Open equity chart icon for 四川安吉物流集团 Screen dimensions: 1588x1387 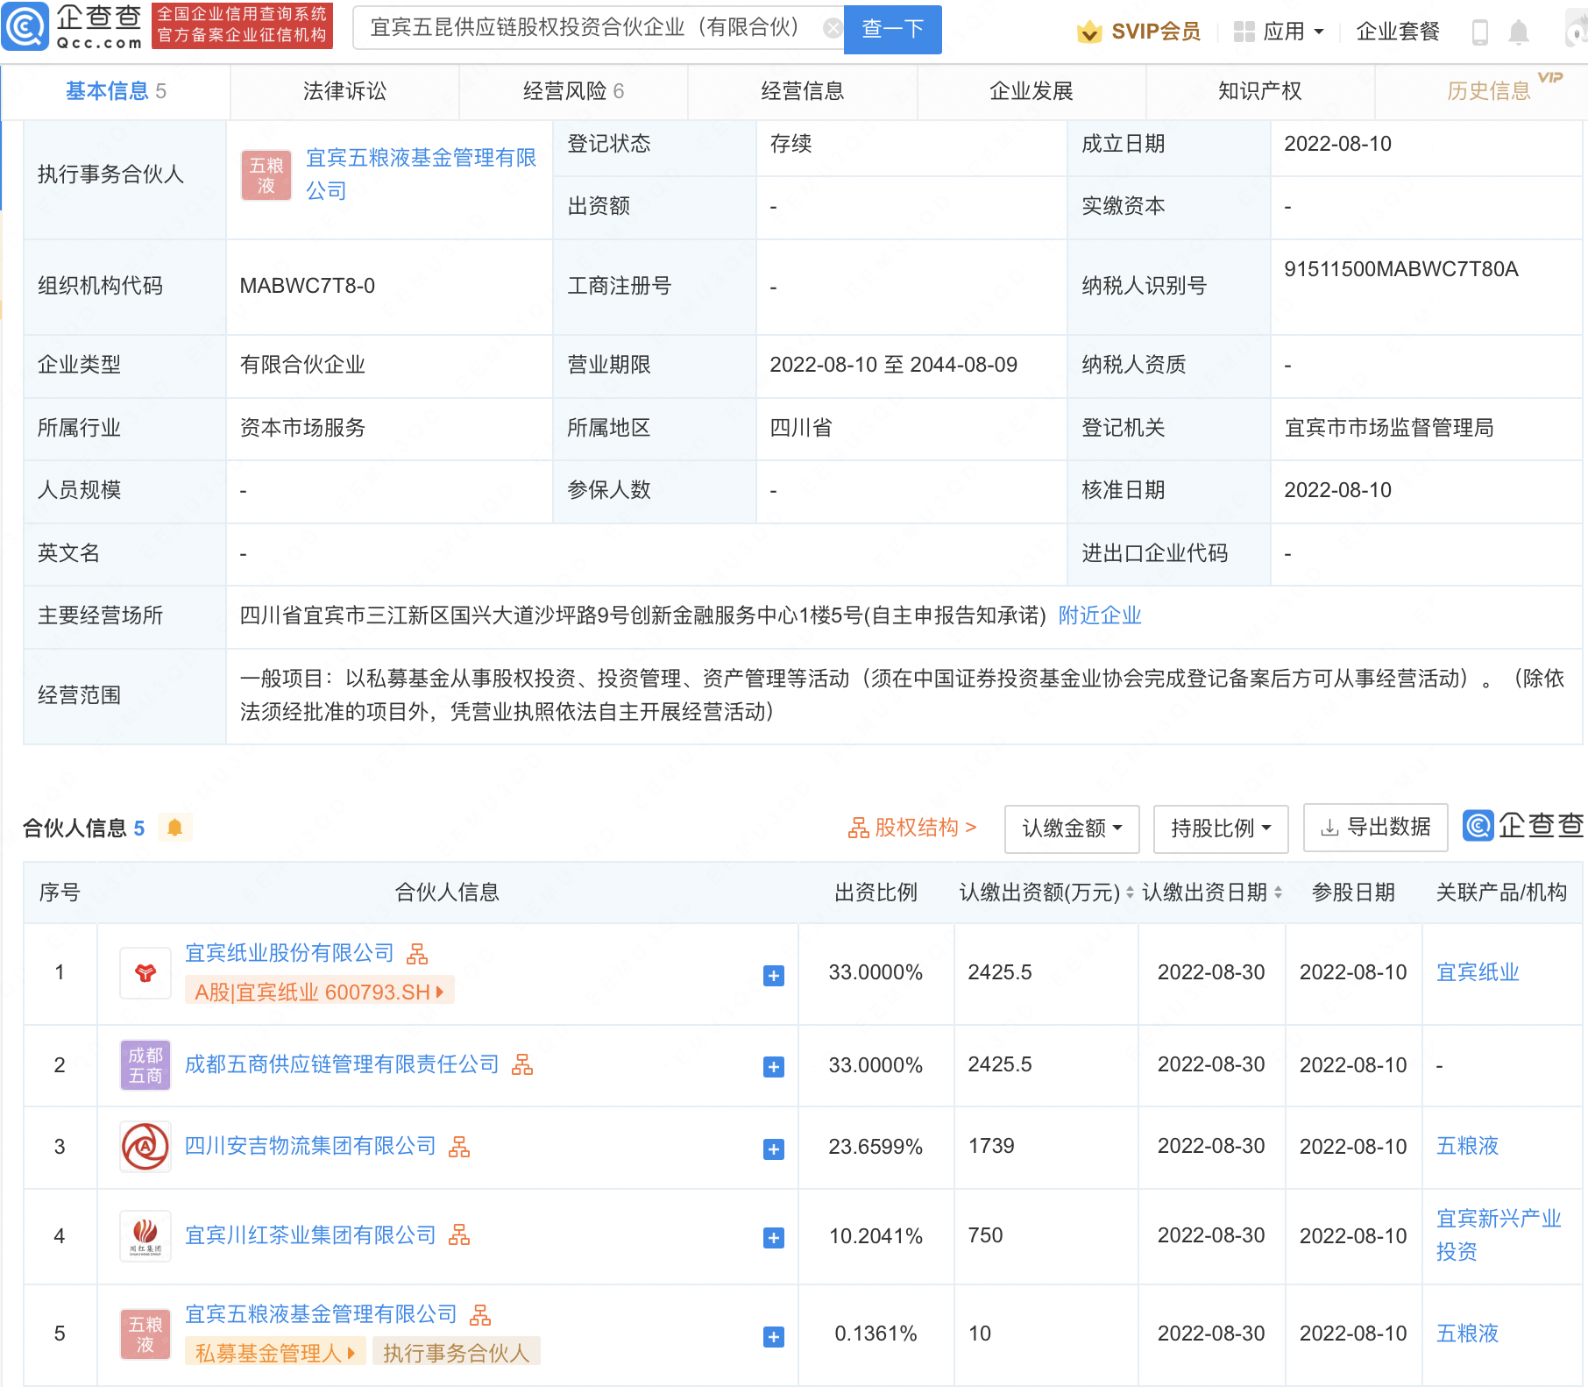459,1146
